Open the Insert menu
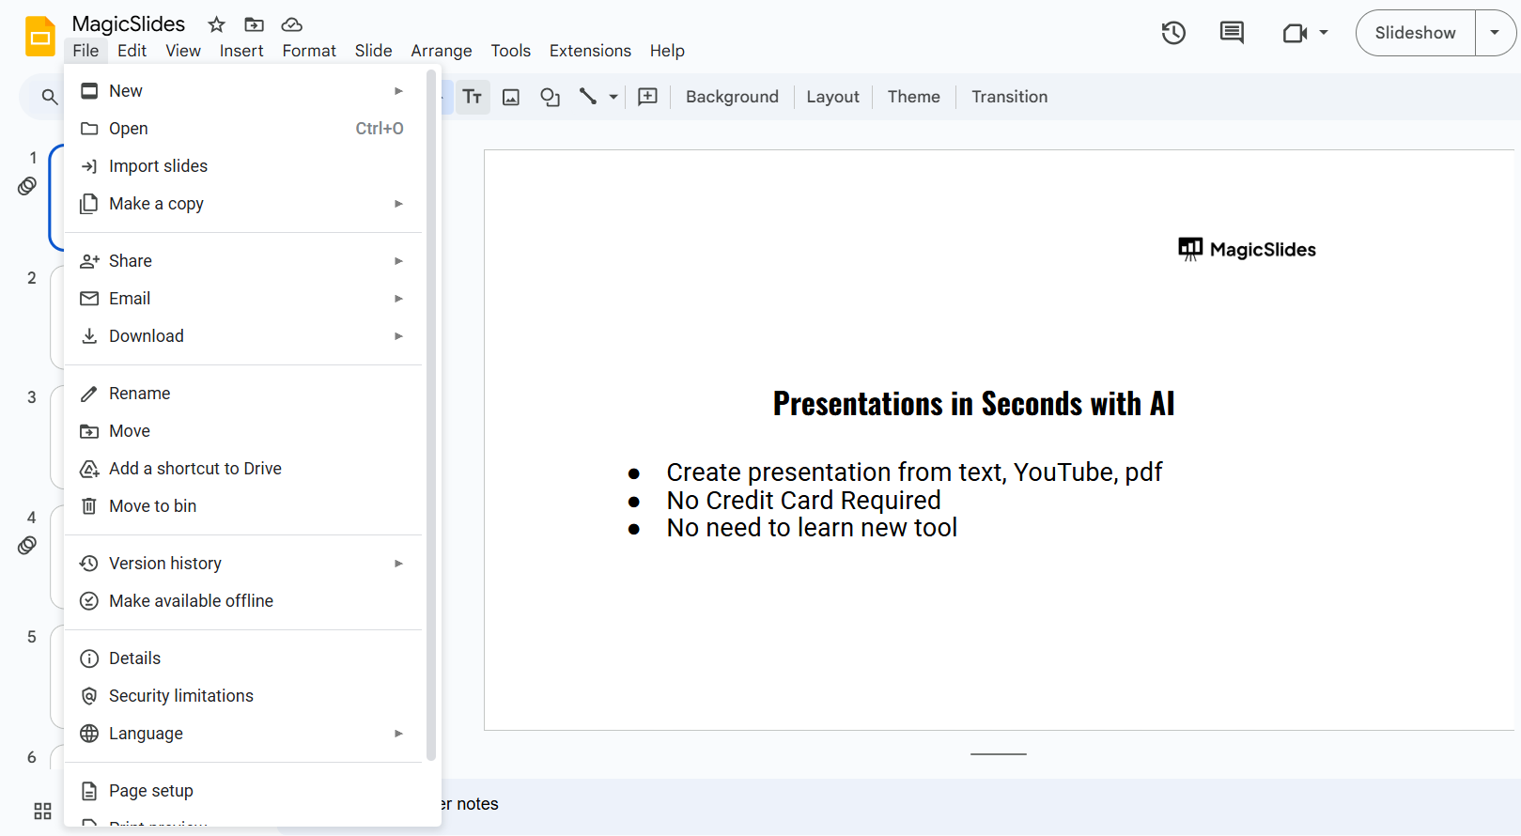The image size is (1521, 836). [241, 51]
